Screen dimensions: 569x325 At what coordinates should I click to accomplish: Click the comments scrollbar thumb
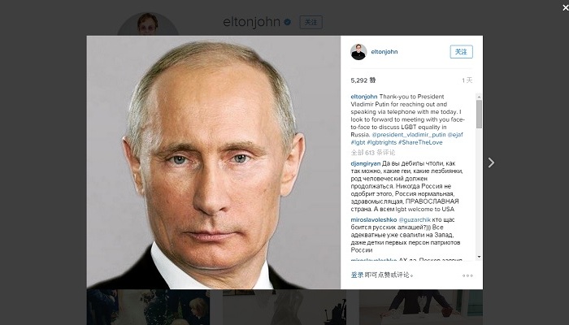coord(479,115)
